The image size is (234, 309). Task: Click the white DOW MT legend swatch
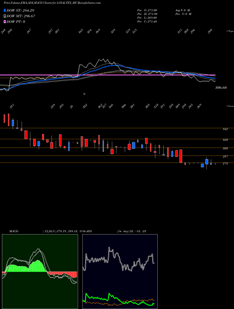click(x=5, y=16)
